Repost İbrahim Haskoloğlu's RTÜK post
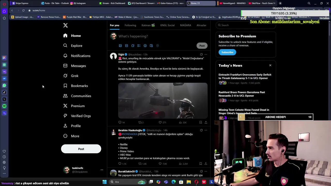331x186 pixels. (140, 164)
